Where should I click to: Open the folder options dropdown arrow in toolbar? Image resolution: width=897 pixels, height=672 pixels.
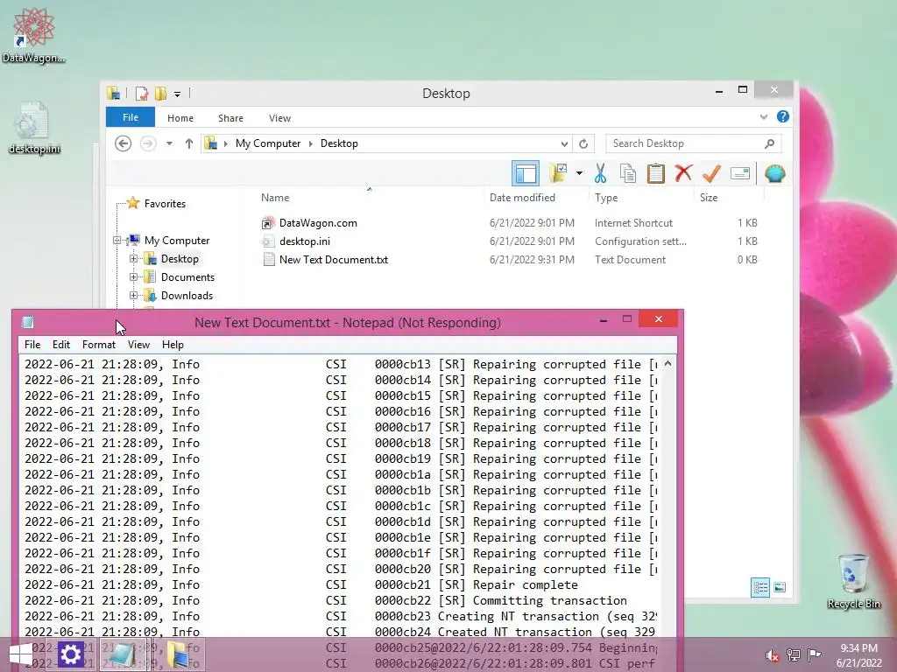[x=580, y=173]
